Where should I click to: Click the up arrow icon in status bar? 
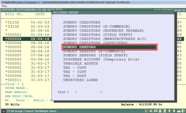click(169, 111)
